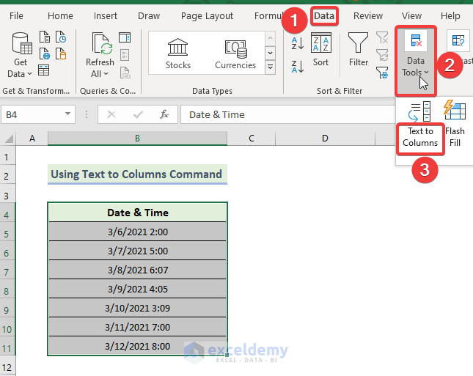Select column A header
This screenshot has width=473, height=376.
[32, 138]
